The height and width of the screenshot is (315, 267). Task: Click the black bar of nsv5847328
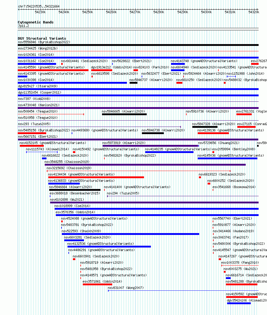point(205,127)
